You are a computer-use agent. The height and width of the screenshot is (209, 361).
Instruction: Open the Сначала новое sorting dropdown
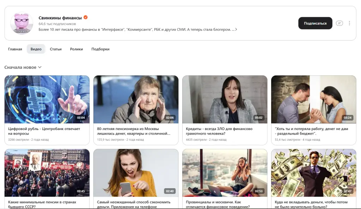tap(23, 67)
